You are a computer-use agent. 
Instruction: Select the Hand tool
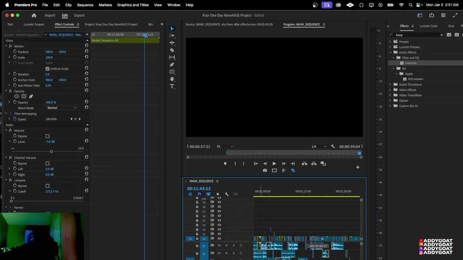pos(172,79)
